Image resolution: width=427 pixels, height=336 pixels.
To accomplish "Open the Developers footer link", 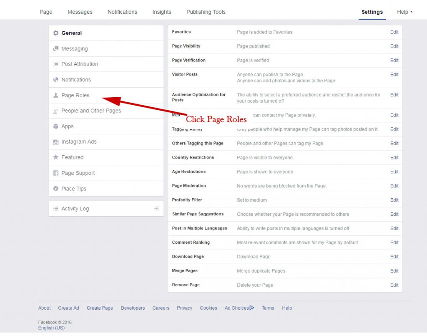I will point(133,308).
